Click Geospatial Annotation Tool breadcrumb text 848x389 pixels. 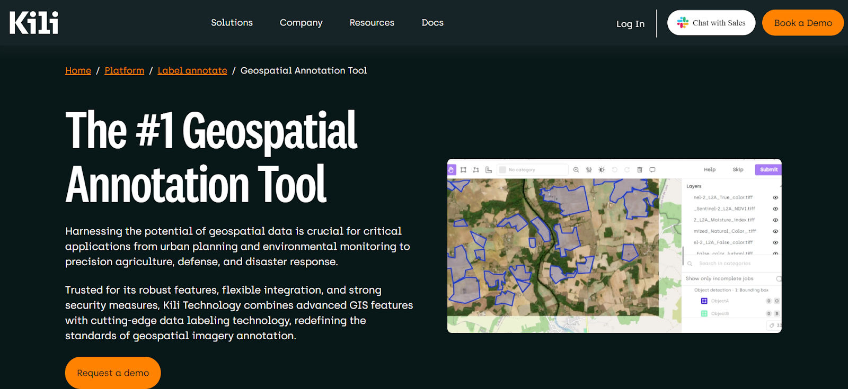pos(304,70)
